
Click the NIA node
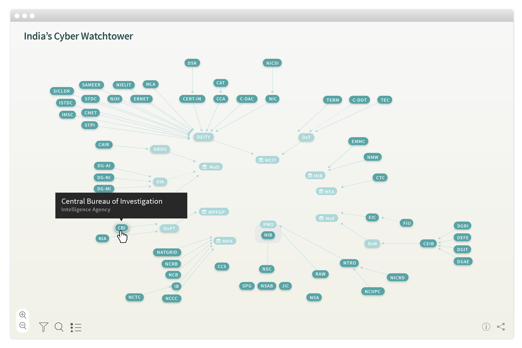click(102, 238)
